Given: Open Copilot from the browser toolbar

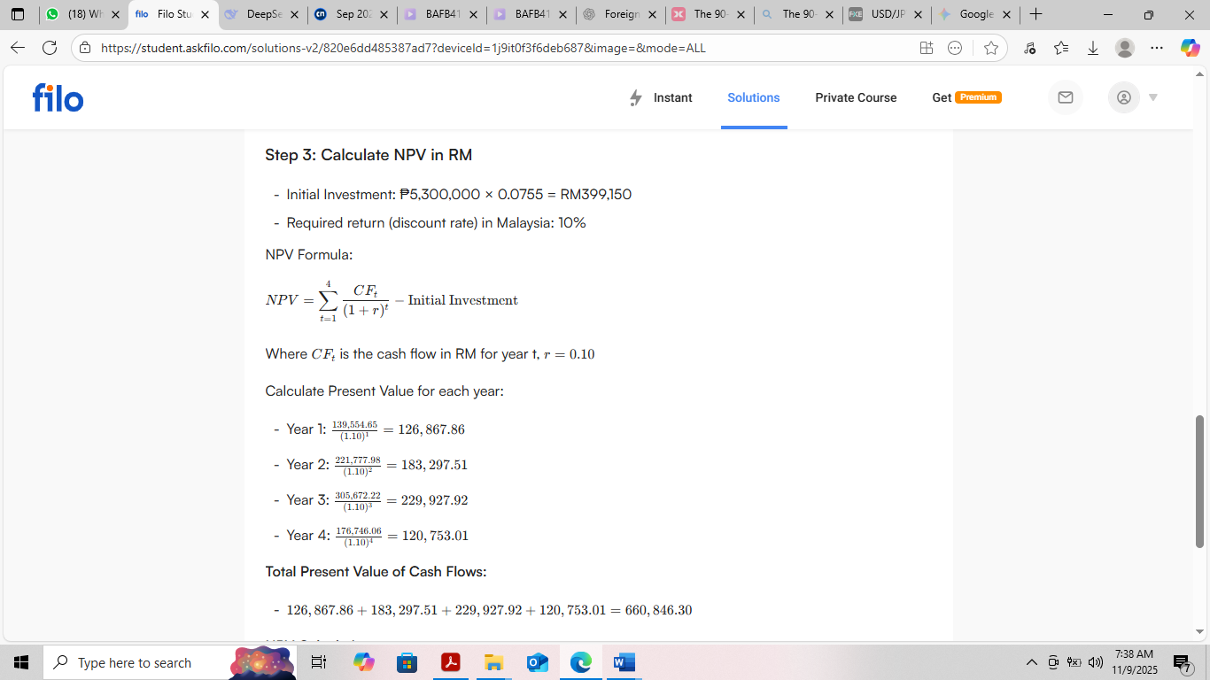Looking at the screenshot, I should tap(1191, 48).
